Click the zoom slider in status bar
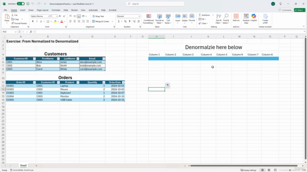Image resolution: width=307 pixels, height=172 pixels. [x=290, y=170]
